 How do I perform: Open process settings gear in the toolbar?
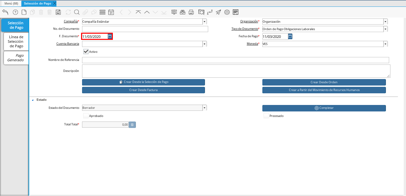[x=227, y=12]
